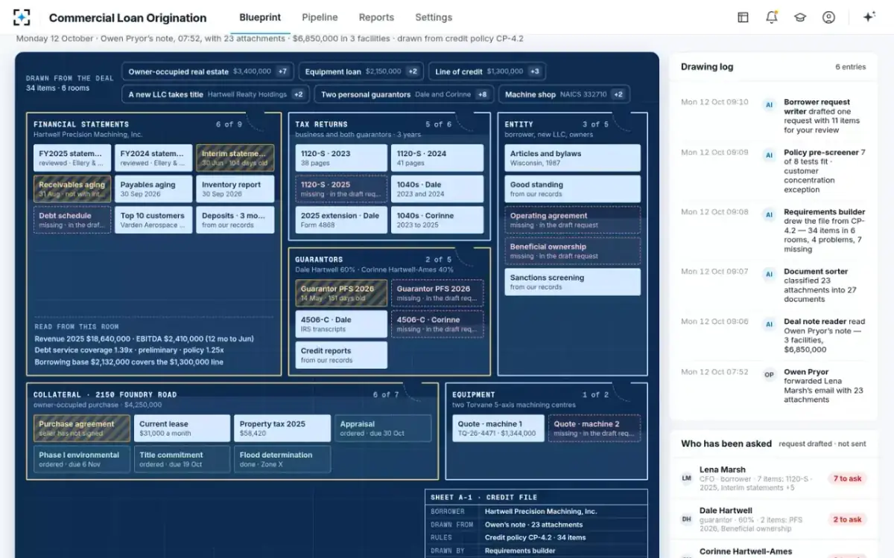894x558 pixels.
Task: Open the Receivables aging document card
Action: (72, 189)
